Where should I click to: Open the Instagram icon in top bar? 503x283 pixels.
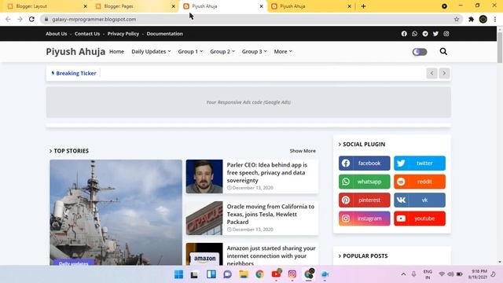[x=446, y=34]
